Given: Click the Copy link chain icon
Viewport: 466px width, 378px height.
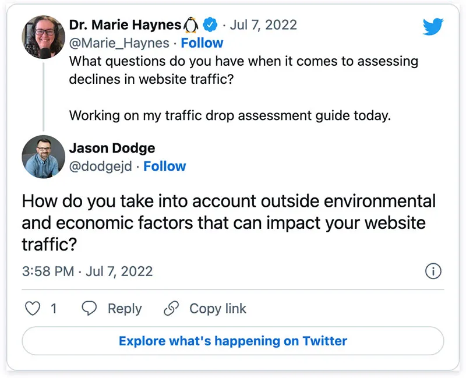Looking at the screenshot, I should coord(171,308).
